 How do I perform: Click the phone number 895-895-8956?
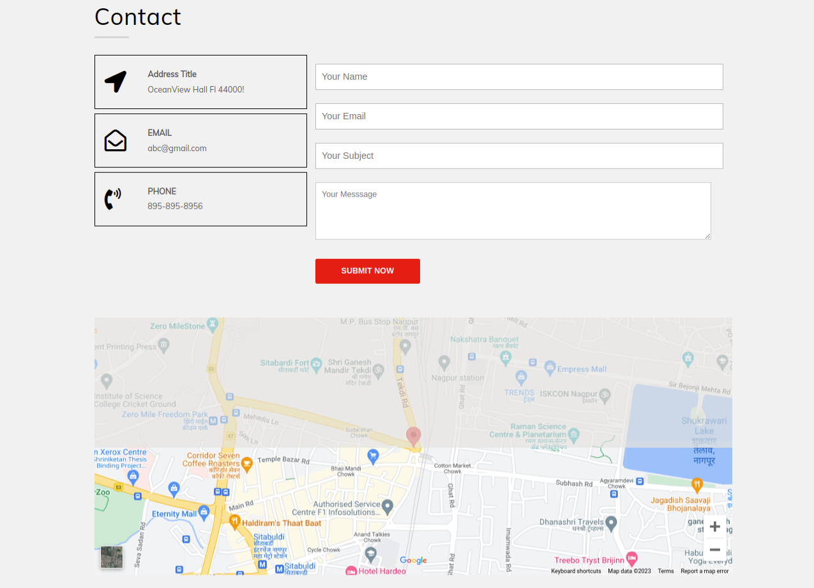click(175, 206)
